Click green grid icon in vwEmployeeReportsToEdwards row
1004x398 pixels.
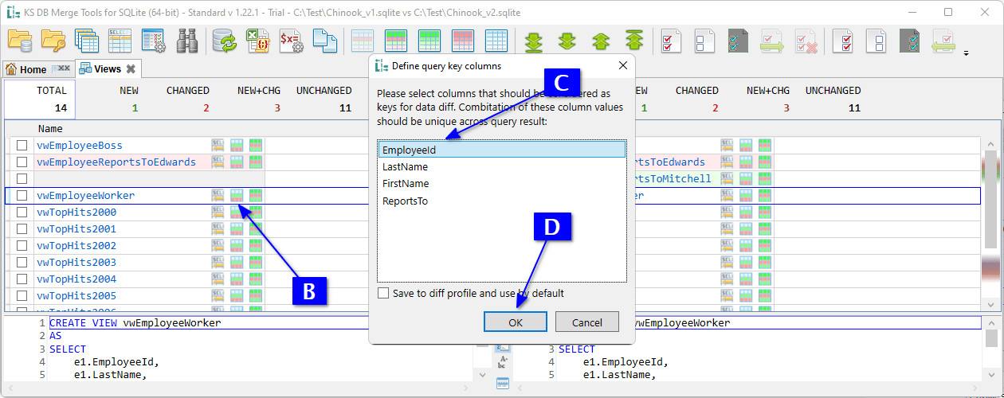coord(255,162)
